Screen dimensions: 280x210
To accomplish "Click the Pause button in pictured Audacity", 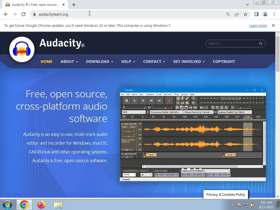I will (x=127, y=101).
